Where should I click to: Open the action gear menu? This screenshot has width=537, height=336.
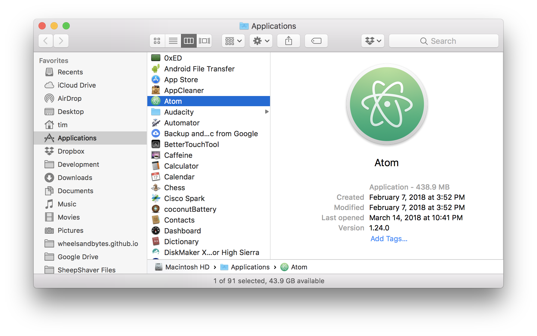260,41
